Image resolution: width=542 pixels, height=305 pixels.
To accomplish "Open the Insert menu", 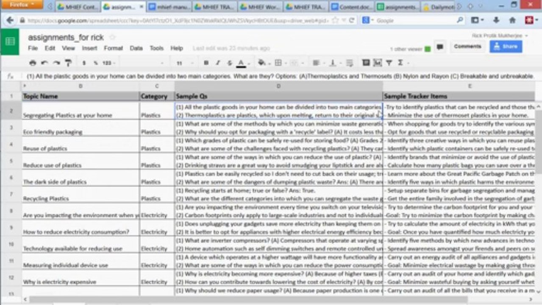I will click(89, 48).
